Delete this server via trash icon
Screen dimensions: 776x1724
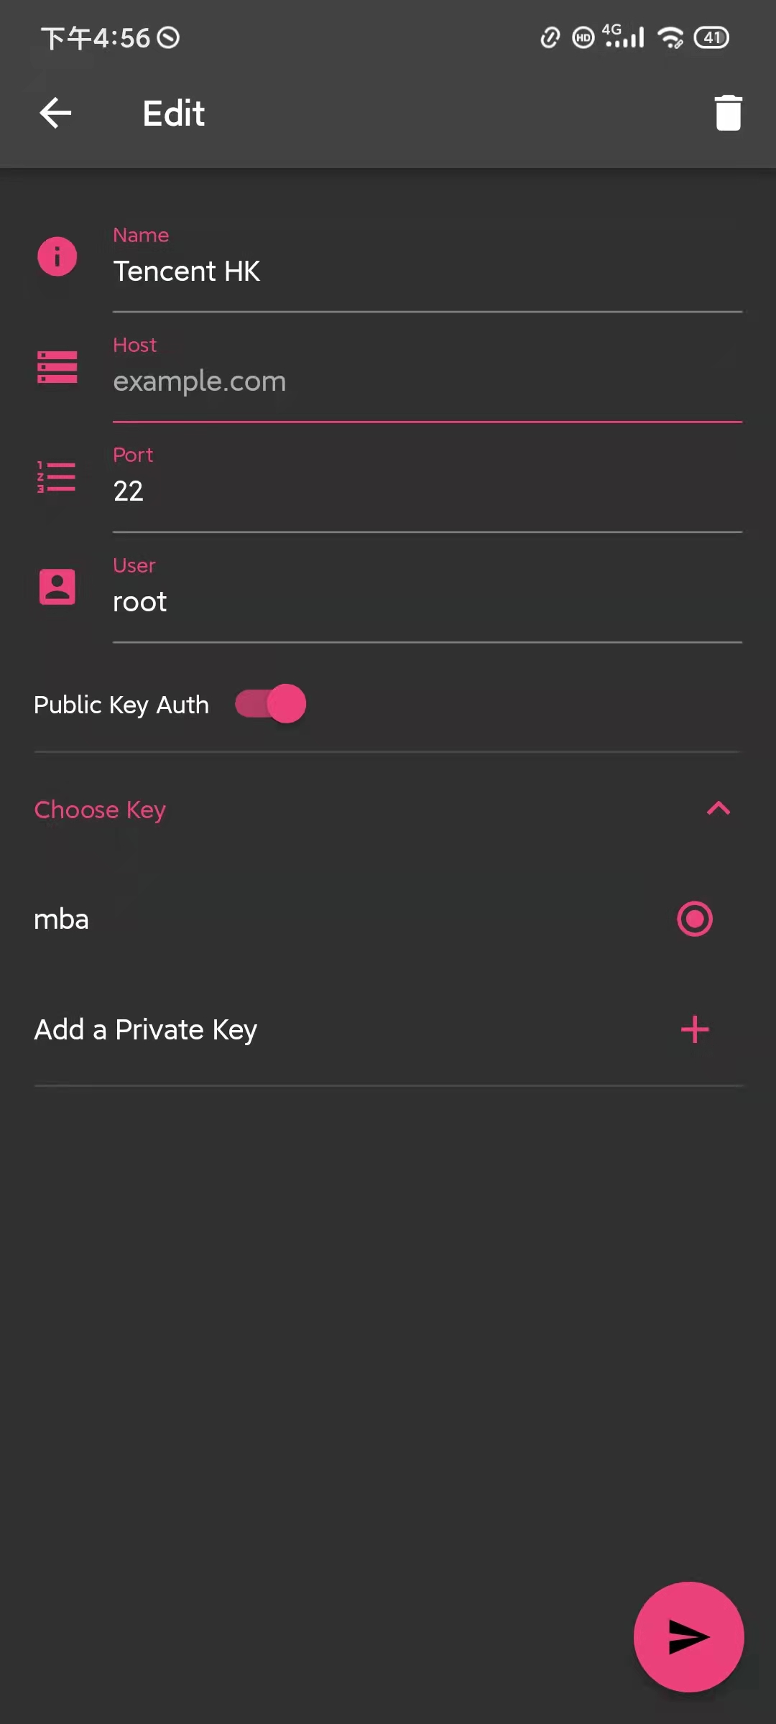(x=728, y=113)
